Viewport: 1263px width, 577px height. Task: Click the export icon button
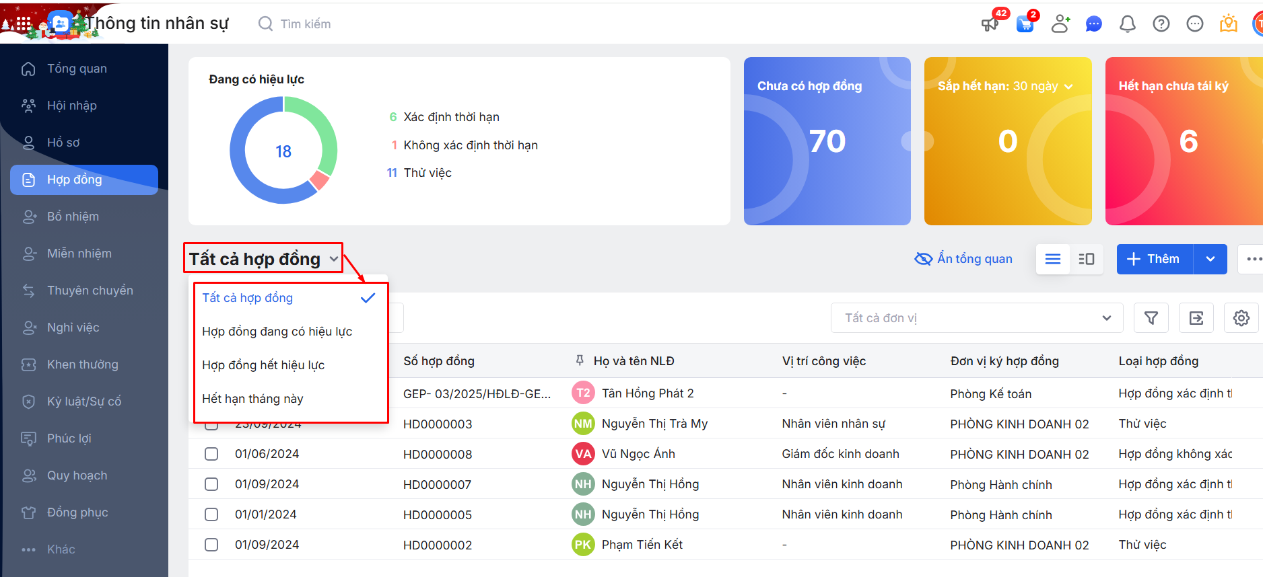click(x=1196, y=318)
